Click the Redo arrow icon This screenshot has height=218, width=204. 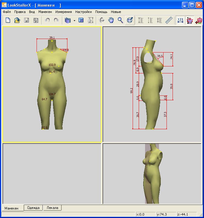[56, 20]
